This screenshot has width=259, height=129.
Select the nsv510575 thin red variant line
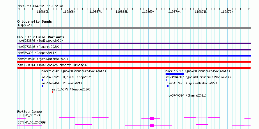point(152,92)
